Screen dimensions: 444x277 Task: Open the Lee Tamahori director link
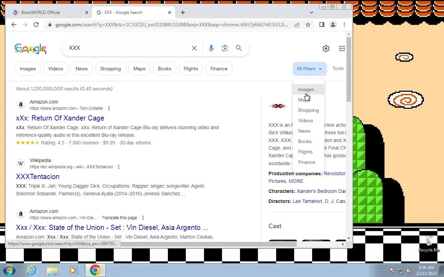pyautogui.click(x=307, y=201)
